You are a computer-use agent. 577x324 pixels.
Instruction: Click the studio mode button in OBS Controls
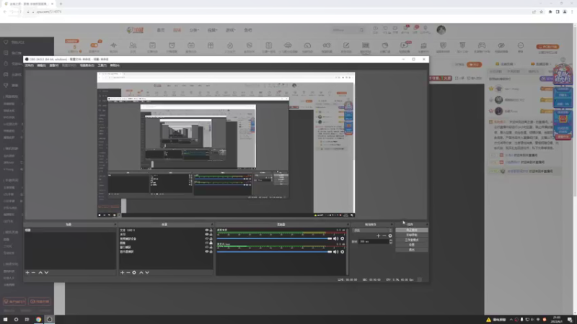pyautogui.click(x=412, y=240)
